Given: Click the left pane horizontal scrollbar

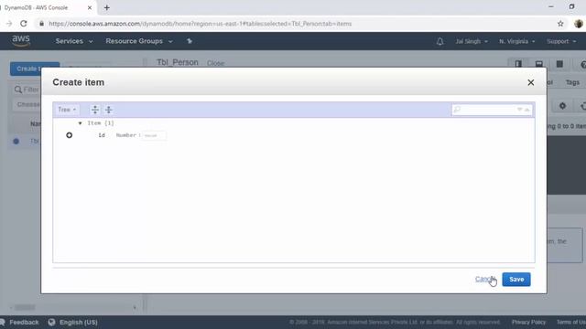Looking at the screenshot, I should point(25,308).
